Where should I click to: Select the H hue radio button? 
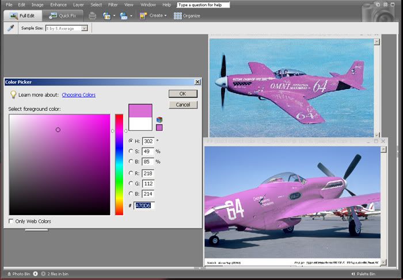[x=131, y=141]
